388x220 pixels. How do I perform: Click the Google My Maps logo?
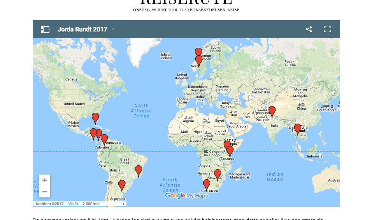186,196
